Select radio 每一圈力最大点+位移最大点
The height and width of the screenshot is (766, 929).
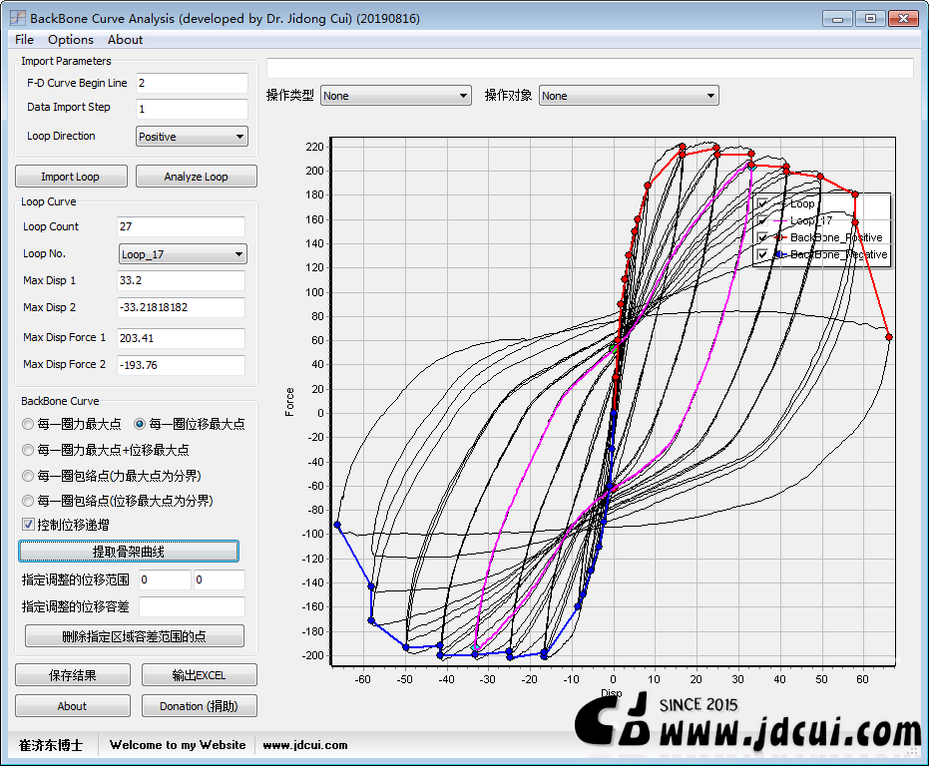tap(27, 450)
